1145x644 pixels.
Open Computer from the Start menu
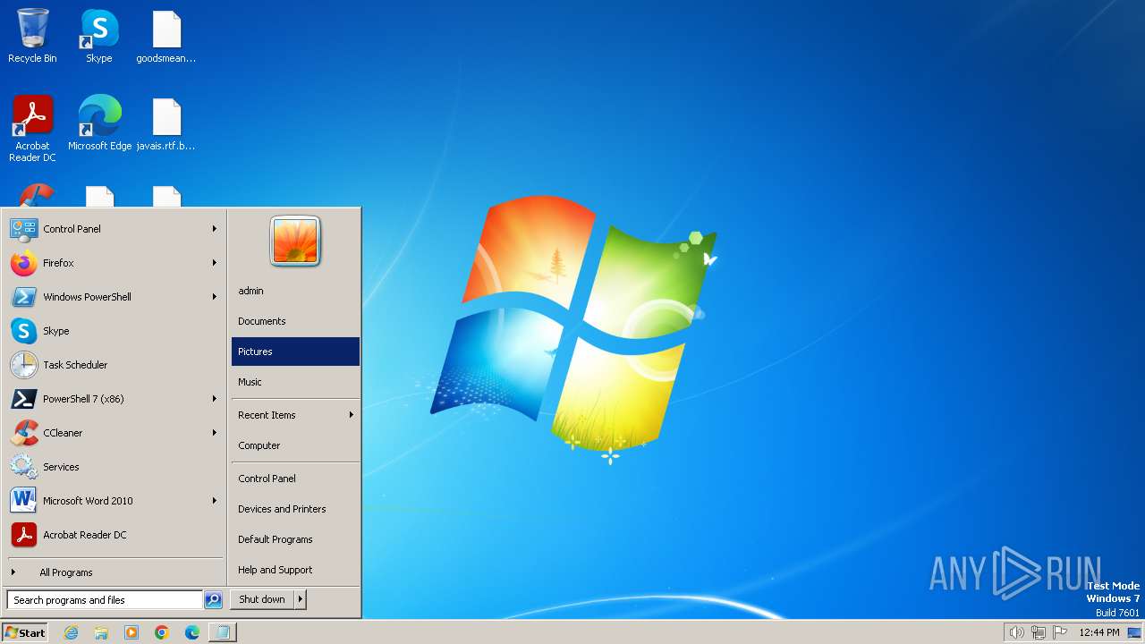click(295, 445)
